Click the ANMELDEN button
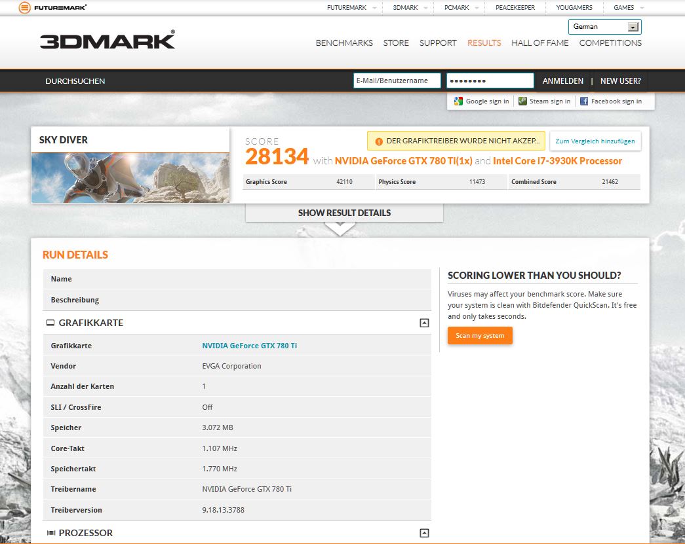The height and width of the screenshot is (544, 685). [x=562, y=81]
